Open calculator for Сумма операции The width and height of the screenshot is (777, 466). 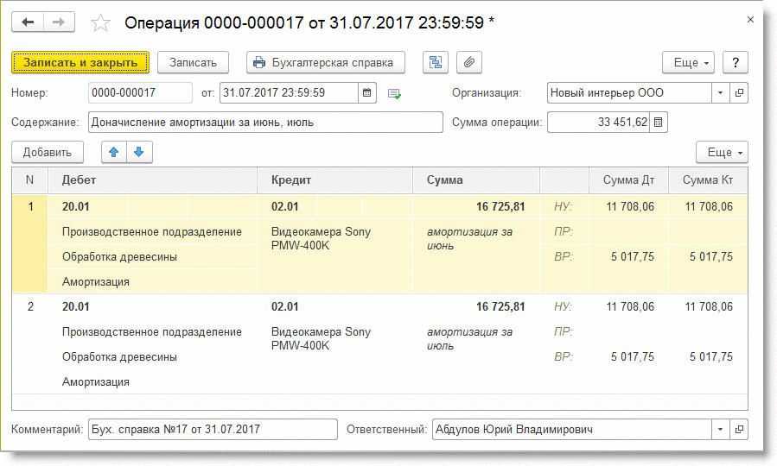(x=659, y=123)
